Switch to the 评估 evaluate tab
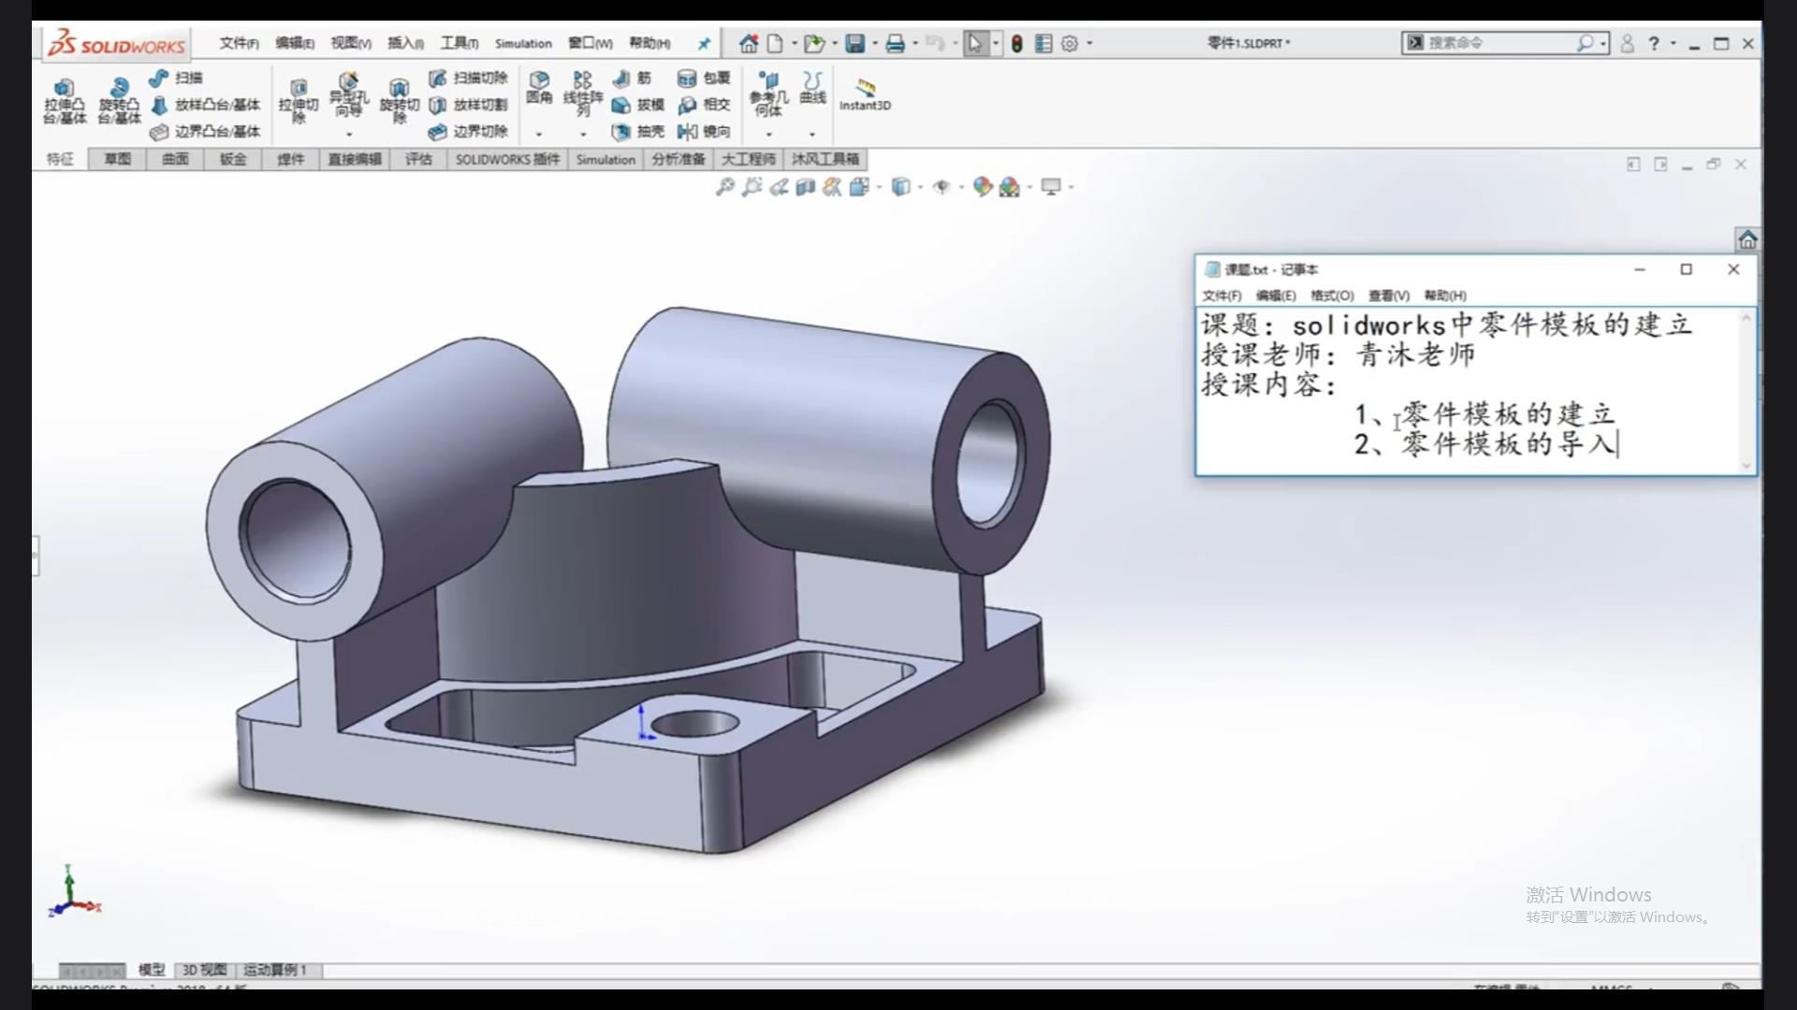 418,159
